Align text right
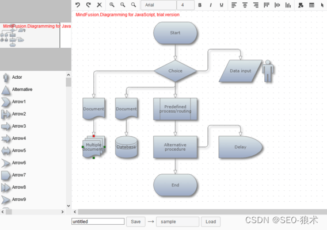Viewport: 327px width, 230px height. (x=256, y=5)
